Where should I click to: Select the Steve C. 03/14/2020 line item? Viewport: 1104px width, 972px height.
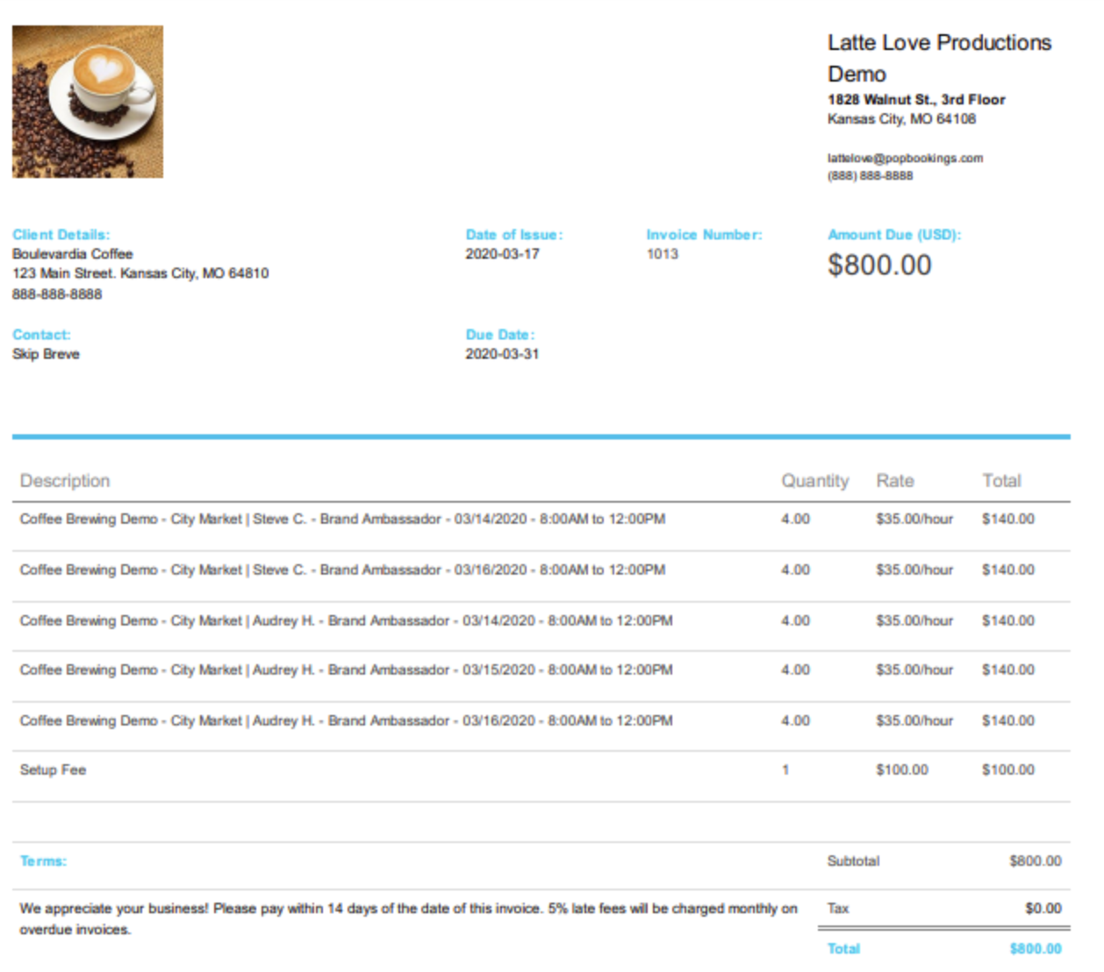[x=342, y=519]
